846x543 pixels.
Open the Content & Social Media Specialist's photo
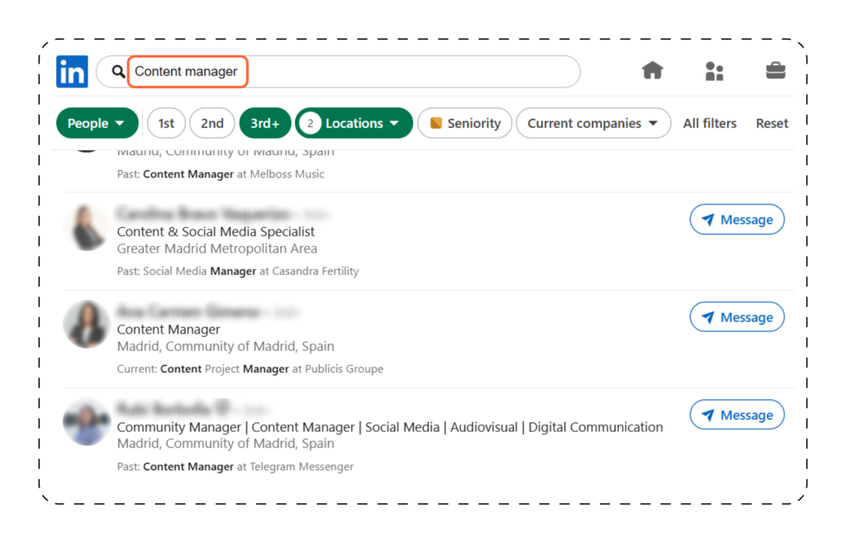click(87, 227)
